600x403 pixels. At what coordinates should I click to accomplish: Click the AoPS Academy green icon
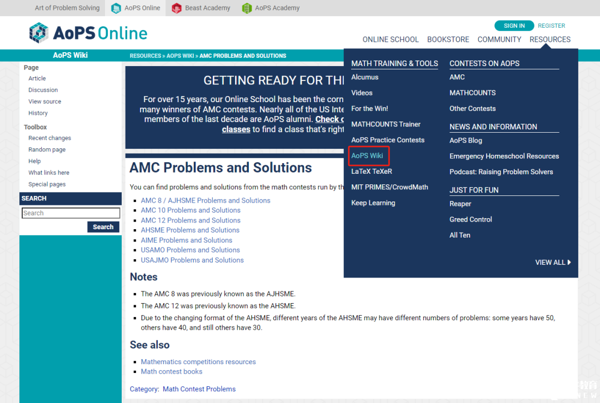tap(247, 8)
